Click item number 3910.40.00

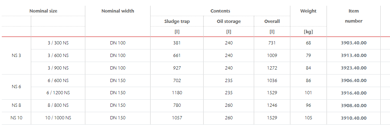[x=353, y=118]
